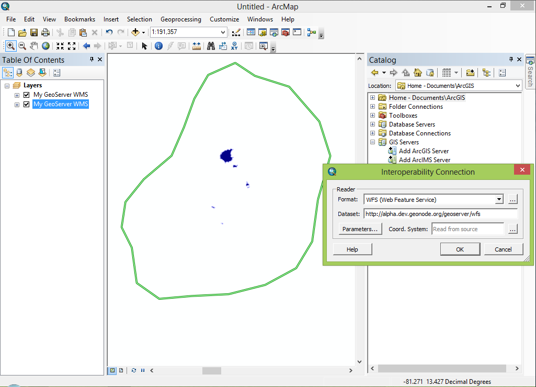The image size is (536, 387).
Task: Uncheck the first My GeoServer WMS layer
Action: click(26, 95)
